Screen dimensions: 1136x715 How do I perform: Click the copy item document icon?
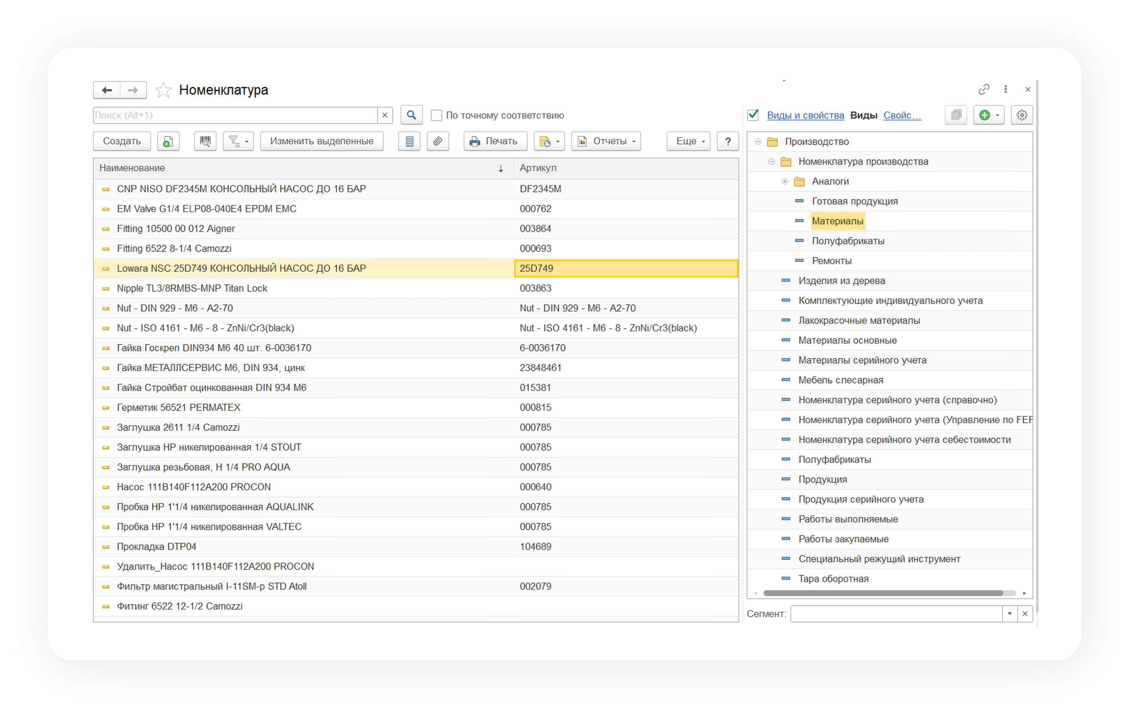pyautogui.click(x=168, y=141)
